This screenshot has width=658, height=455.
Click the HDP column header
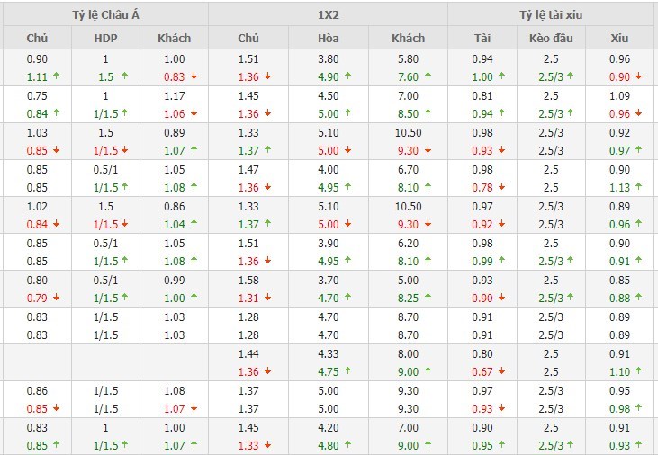click(105, 39)
